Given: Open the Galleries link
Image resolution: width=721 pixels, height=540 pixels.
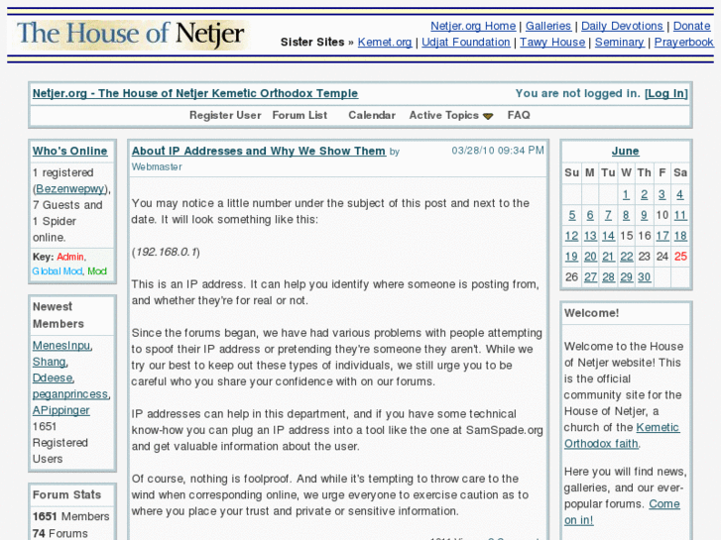Looking at the screenshot, I should (547, 26).
